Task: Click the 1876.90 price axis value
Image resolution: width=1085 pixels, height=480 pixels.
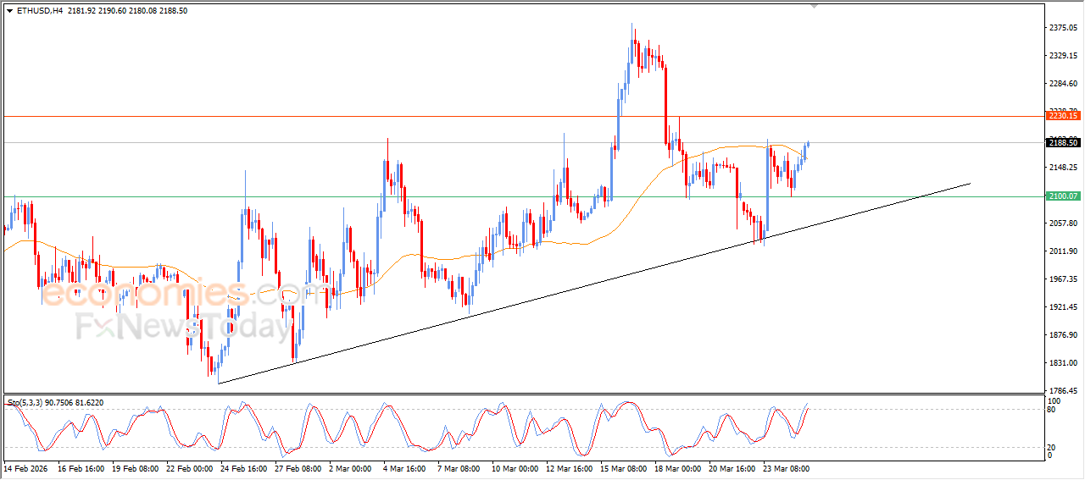Action: tap(1063, 335)
